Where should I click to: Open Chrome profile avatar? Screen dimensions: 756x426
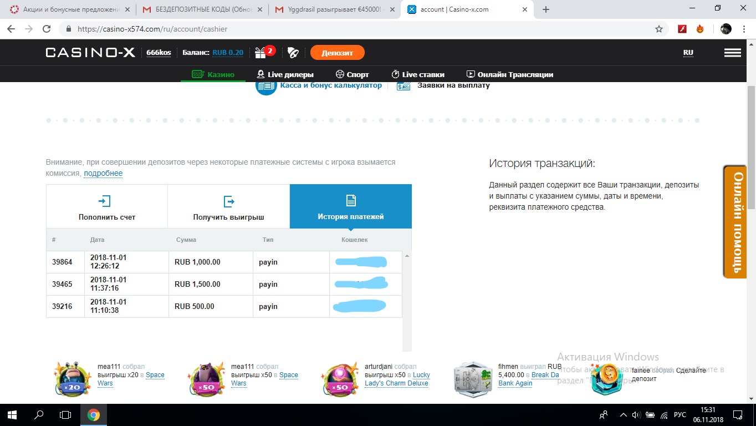726,29
